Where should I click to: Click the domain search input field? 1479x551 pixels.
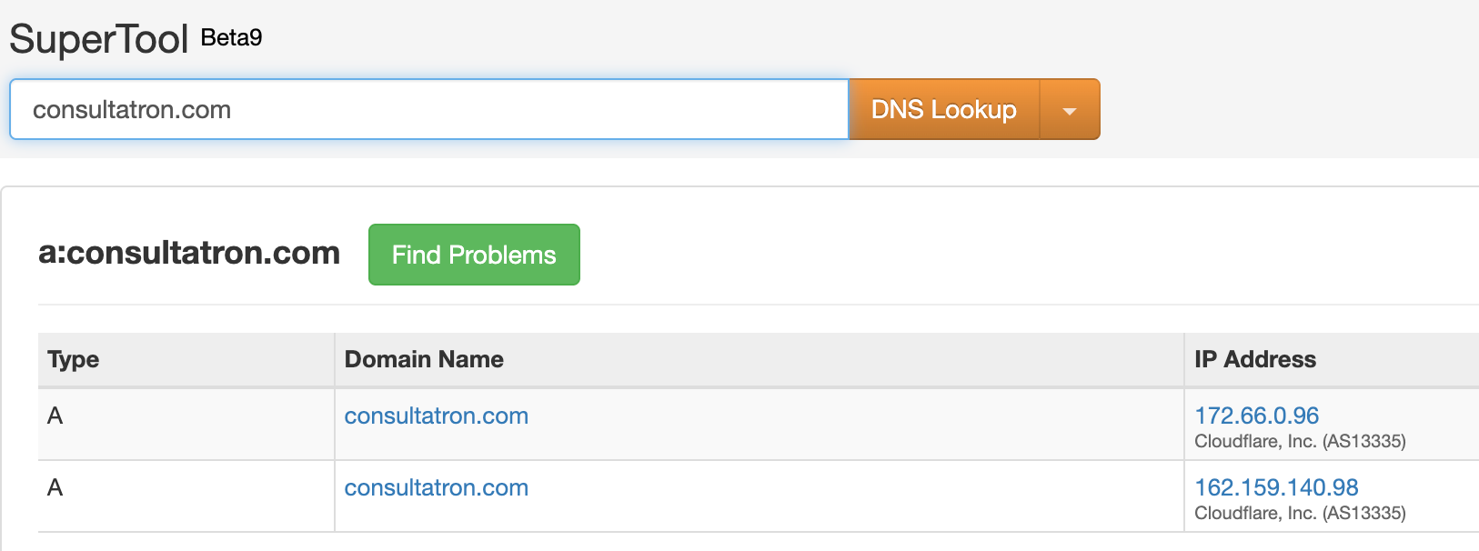click(x=428, y=110)
